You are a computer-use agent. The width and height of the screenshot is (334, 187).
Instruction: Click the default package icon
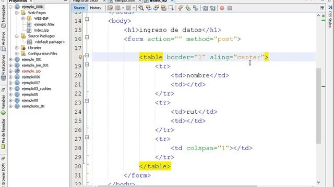coord(30,42)
